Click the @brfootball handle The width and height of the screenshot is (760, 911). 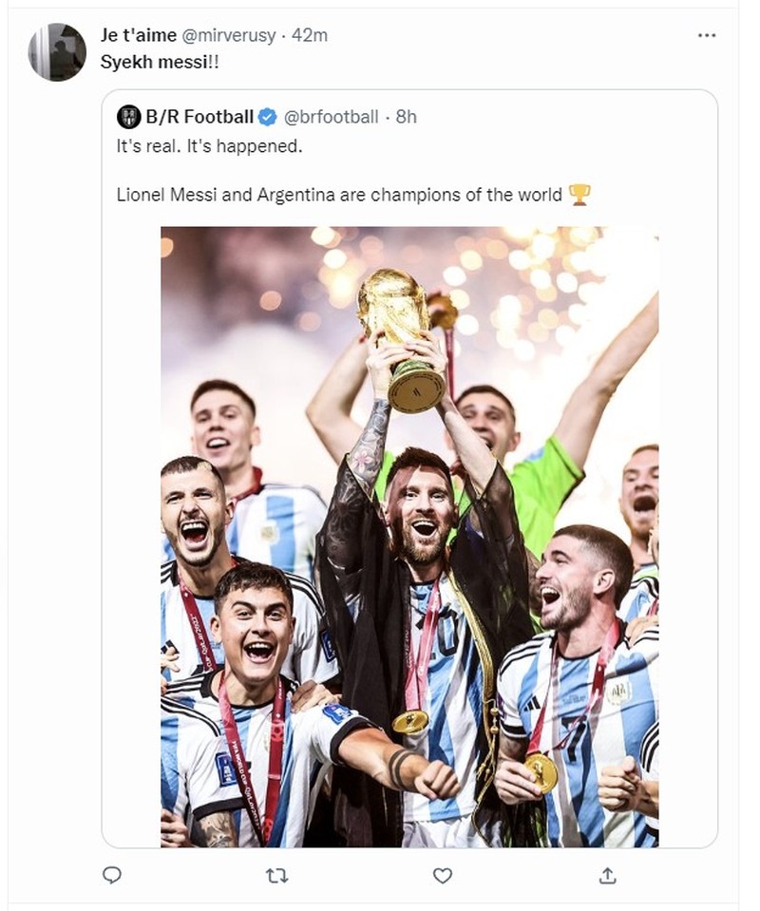click(x=334, y=117)
